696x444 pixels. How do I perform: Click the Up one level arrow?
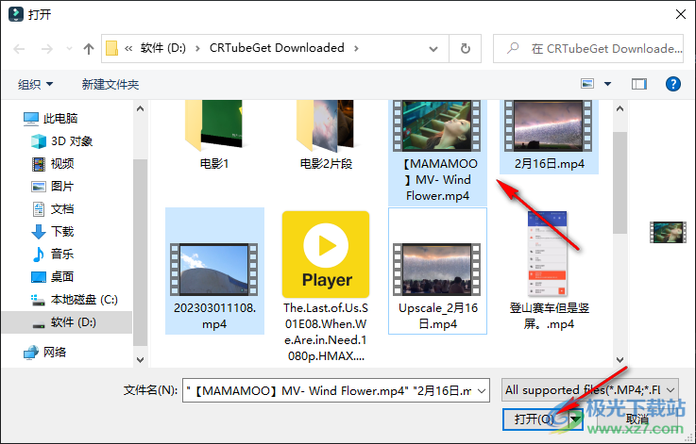pyautogui.click(x=89, y=48)
